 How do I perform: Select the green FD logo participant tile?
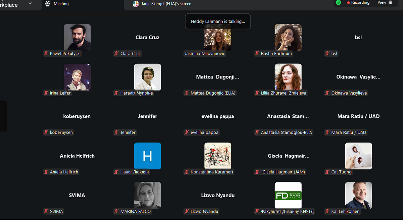point(288,195)
